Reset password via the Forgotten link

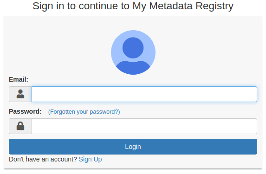[x=84, y=112]
